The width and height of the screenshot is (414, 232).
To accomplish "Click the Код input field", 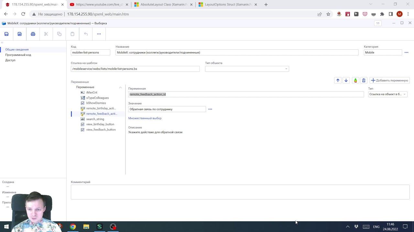I will coord(91,53).
